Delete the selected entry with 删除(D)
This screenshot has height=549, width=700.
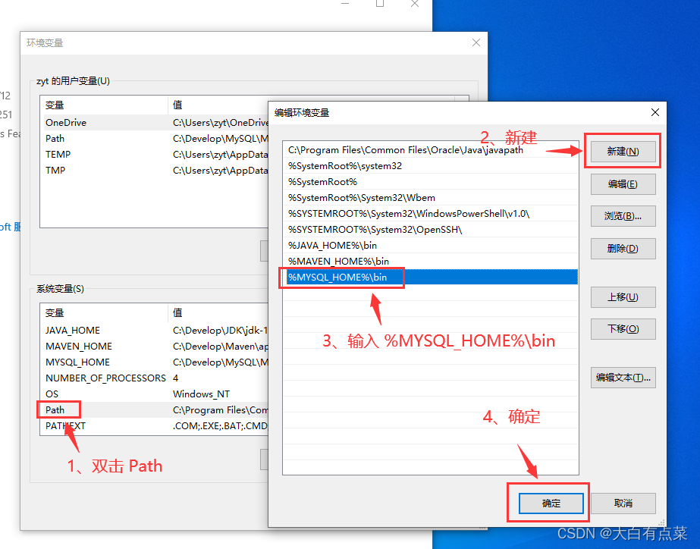click(623, 249)
